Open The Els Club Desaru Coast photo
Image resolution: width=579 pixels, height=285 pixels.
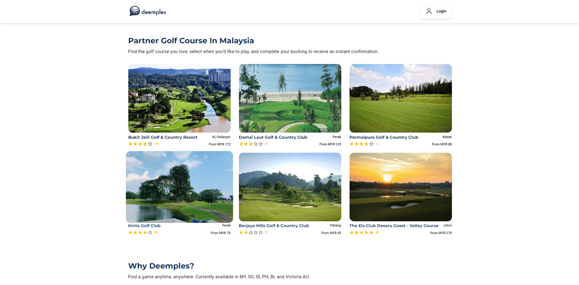click(x=401, y=187)
